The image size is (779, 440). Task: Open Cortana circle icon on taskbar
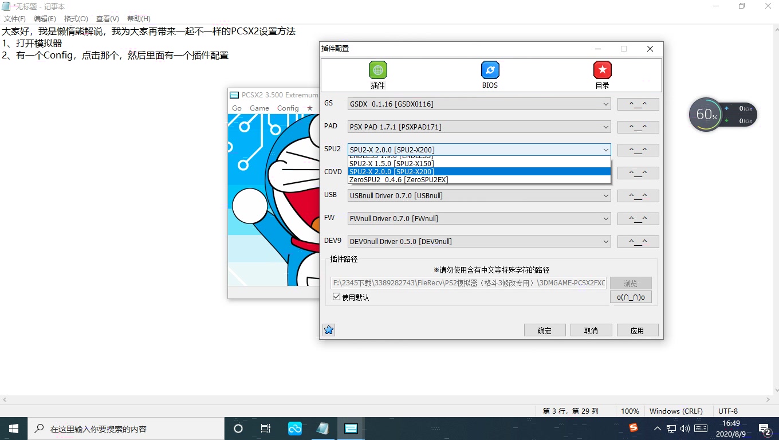238,429
